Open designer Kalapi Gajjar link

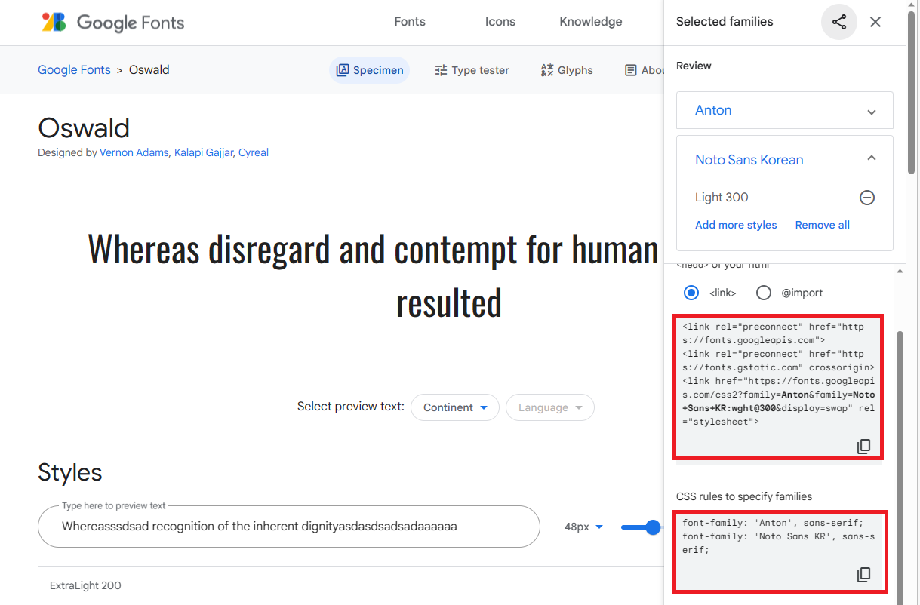[x=204, y=152]
